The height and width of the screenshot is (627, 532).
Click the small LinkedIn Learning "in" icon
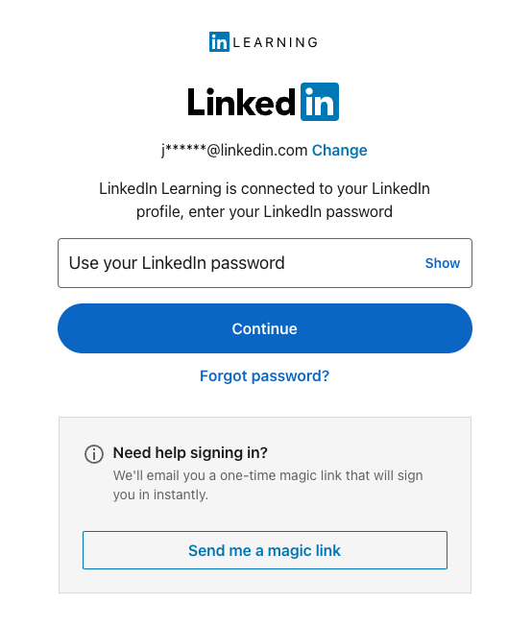[219, 42]
